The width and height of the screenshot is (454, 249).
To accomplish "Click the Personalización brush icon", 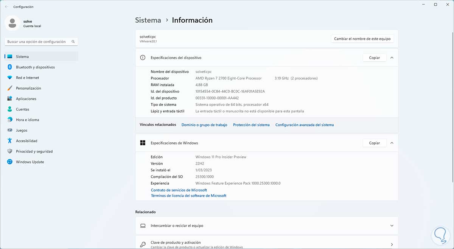I will click(x=9, y=88).
